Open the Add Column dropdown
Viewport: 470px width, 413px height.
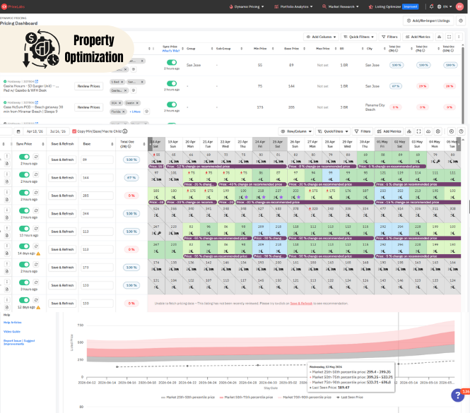click(321, 37)
